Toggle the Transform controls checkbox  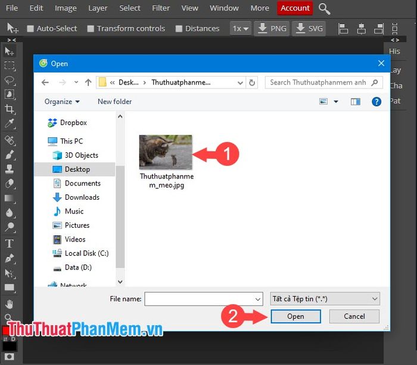91,29
